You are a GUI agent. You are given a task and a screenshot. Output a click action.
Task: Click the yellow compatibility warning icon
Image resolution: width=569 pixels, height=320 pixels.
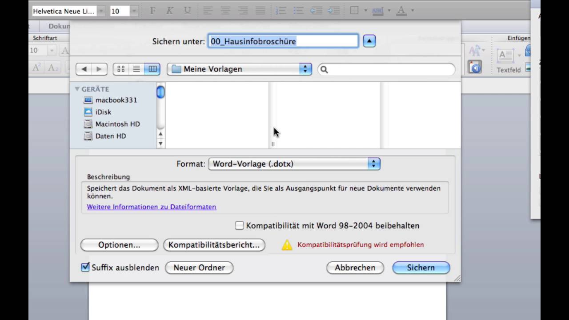(287, 245)
